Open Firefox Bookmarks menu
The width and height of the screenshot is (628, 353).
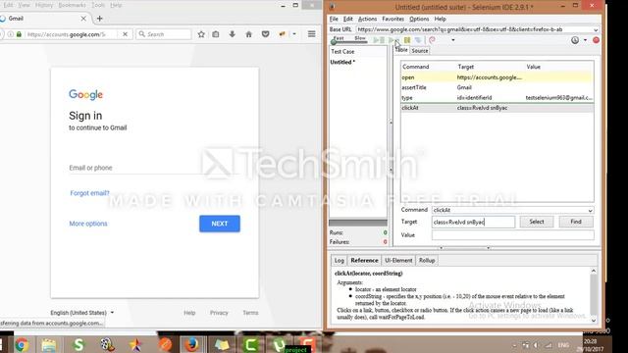(x=72, y=5)
